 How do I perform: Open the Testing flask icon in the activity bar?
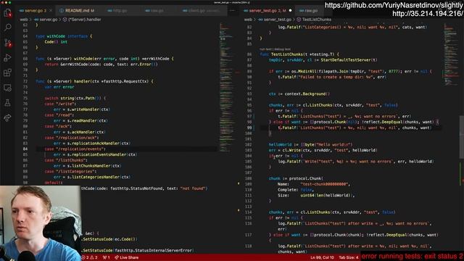point(7,103)
